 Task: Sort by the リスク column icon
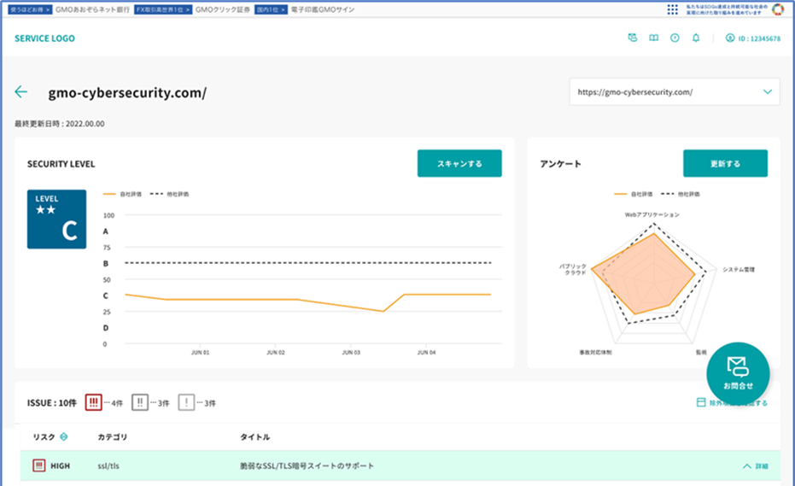64,436
